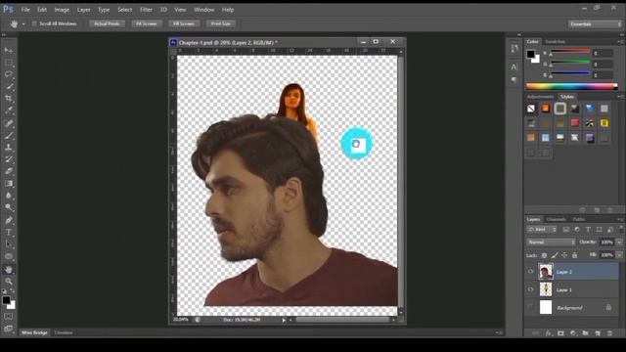Open the fx layer style menu
The image size is (626, 352).
[549, 333]
